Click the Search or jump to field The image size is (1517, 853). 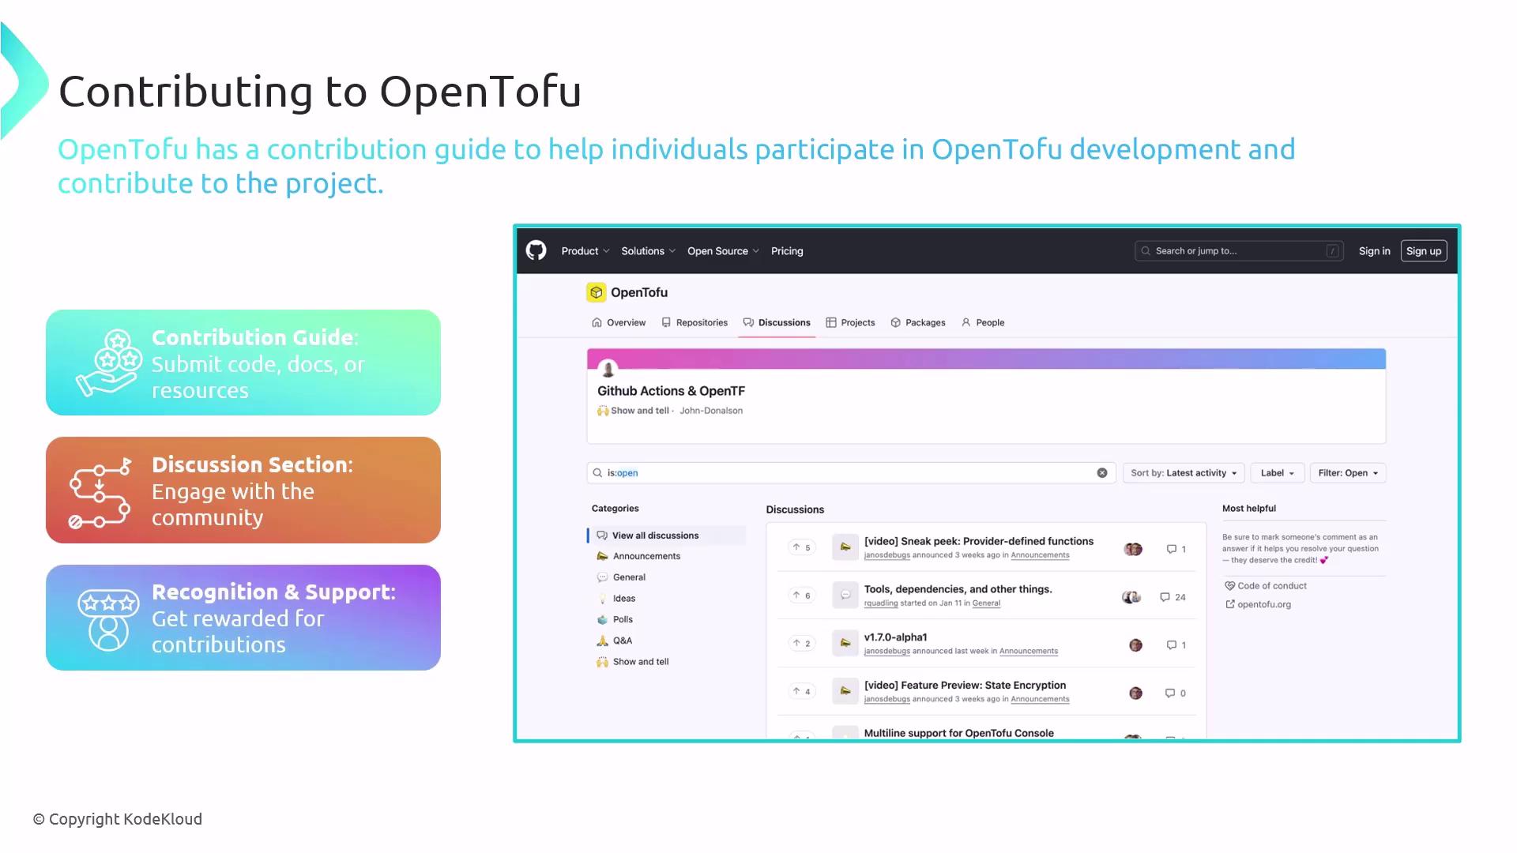[x=1237, y=251]
